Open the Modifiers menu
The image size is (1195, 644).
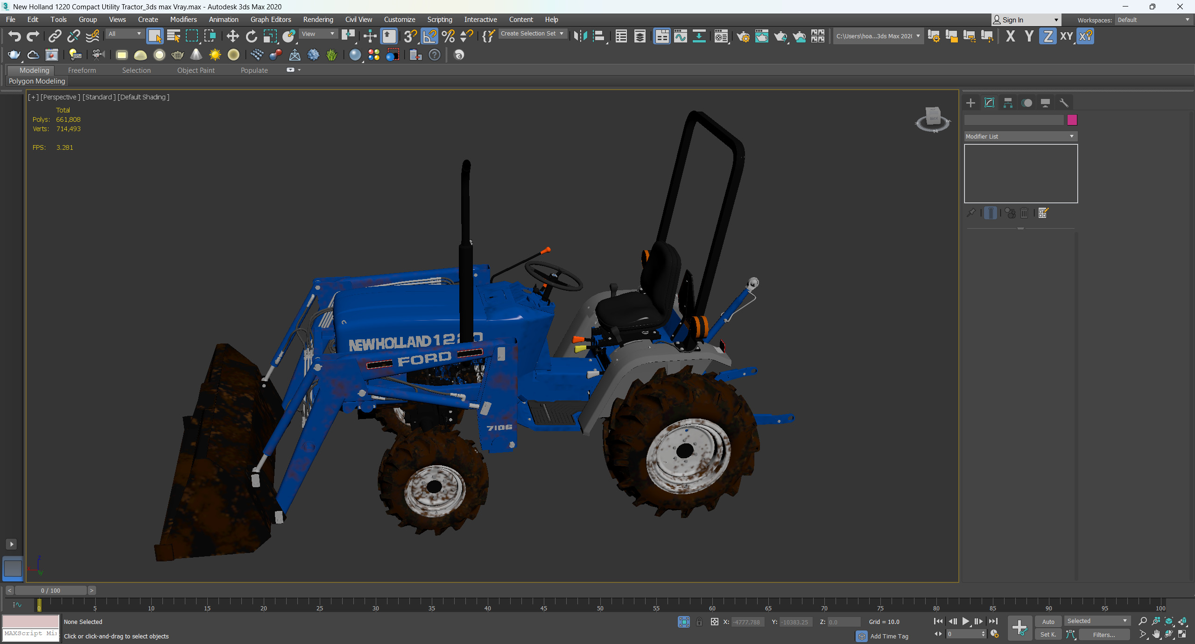(x=183, y=20)
